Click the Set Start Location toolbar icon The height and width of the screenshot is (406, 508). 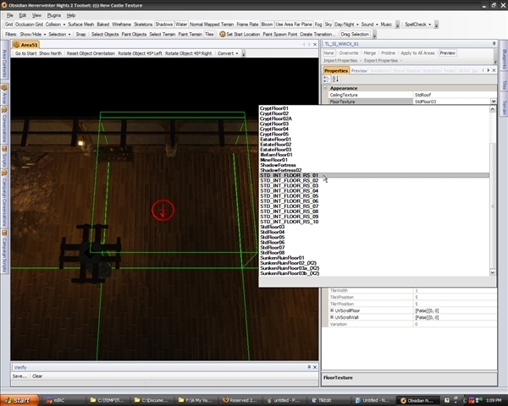pos(223,34)
